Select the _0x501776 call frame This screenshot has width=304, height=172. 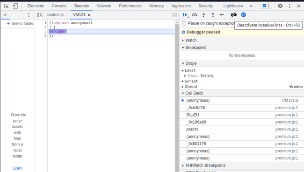click(242, 144)
